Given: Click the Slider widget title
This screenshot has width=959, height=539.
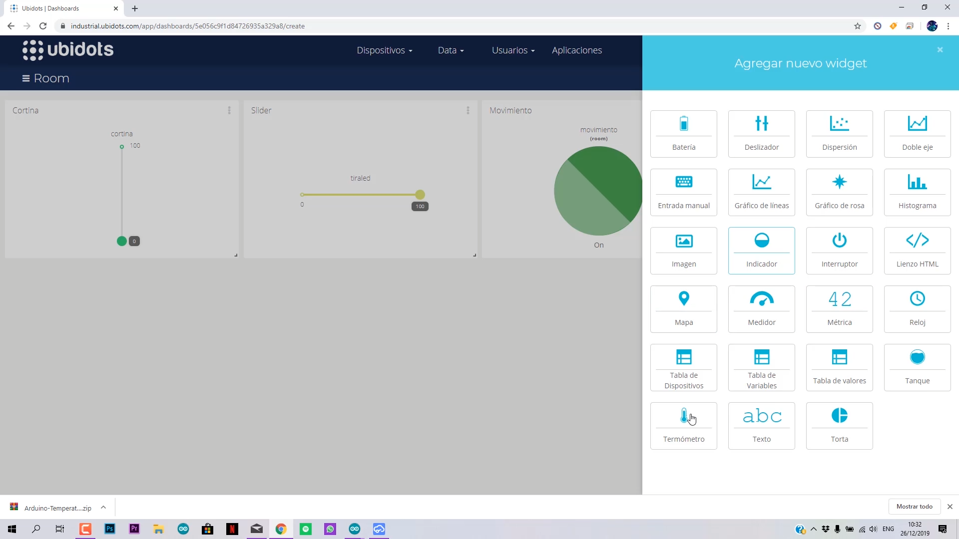Looking at the screenshot, I should click(261, 110).
